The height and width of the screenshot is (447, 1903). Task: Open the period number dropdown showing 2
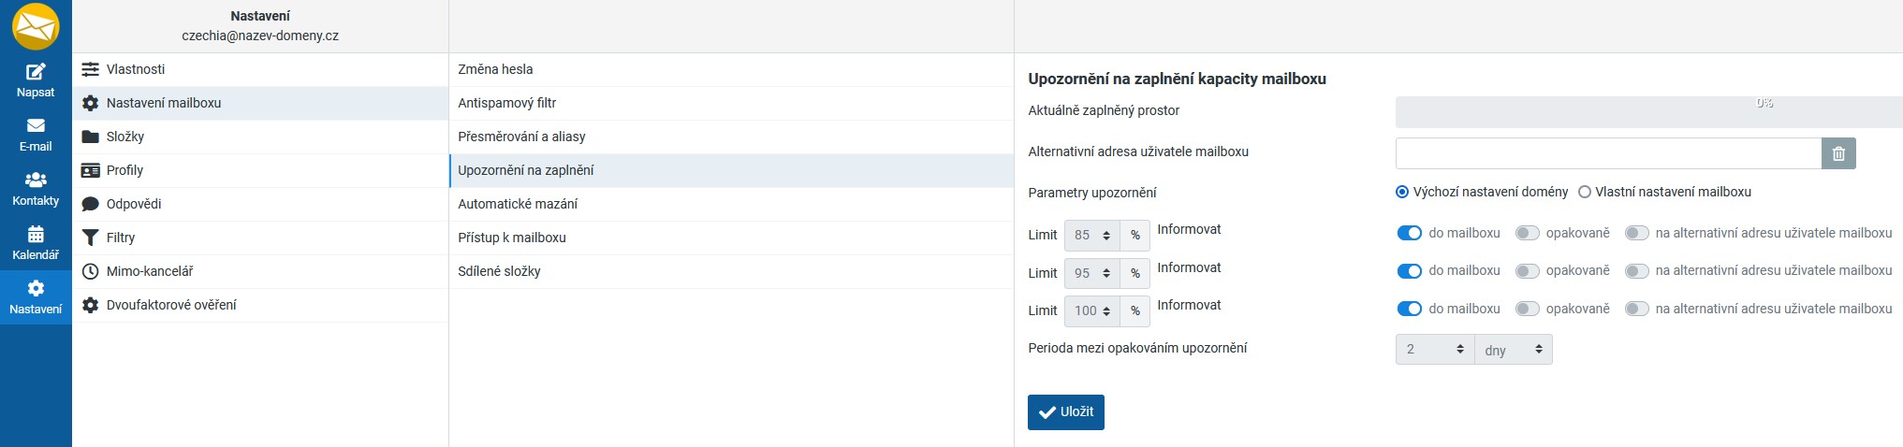tap(1434, 350)
